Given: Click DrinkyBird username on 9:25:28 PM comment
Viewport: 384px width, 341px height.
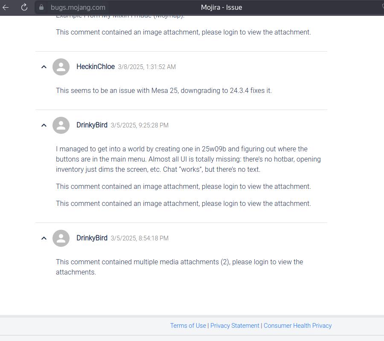Looking at the screenshot, I should tap(92, 125).
